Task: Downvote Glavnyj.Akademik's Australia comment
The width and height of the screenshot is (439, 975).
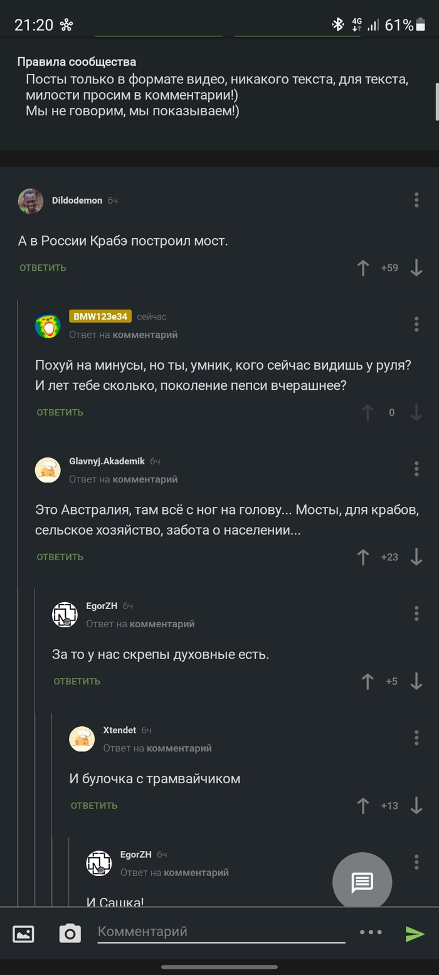Action: point(416,557)
